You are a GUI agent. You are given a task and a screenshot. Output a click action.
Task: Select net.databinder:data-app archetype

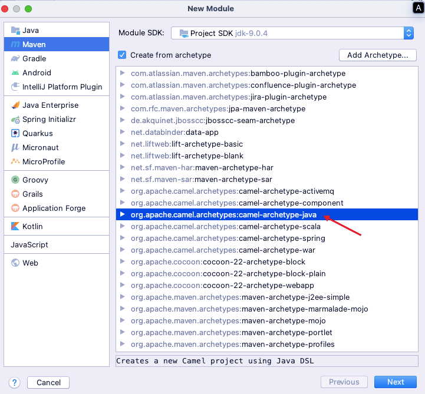click(267, 132)
